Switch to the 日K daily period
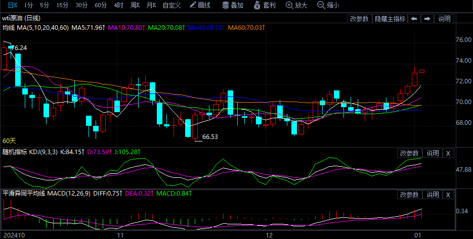473x239 pixels. click(x=11, y=5)
